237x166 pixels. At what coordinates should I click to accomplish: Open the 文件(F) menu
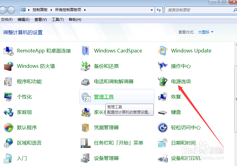pos(7,20)
